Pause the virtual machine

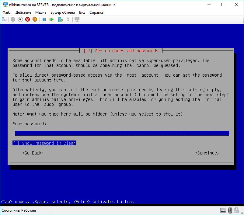(x=44, y=19)
